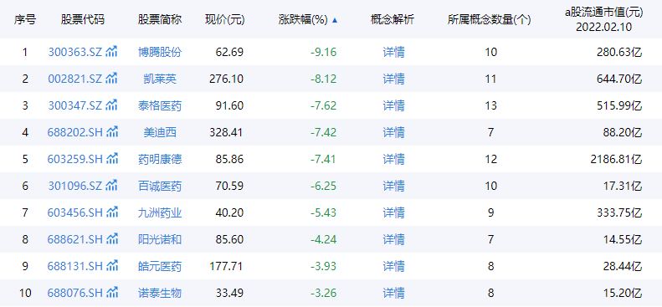Open stock code 688202.SH
The height and width of the screenshot is (307, 662).
[75, 132]
